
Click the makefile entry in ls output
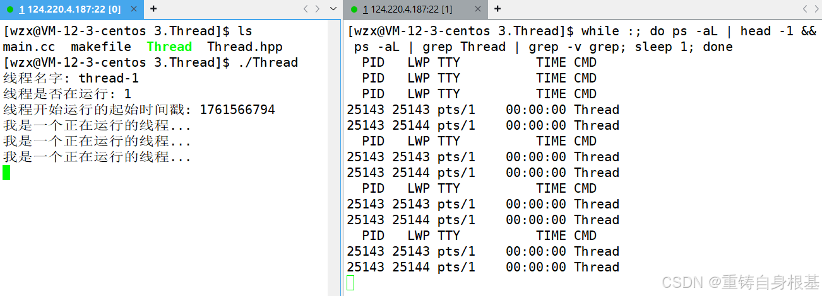[x=101, y=47]
